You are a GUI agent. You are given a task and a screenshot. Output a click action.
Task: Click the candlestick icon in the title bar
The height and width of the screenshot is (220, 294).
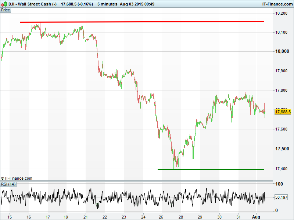(x=4, y=4)
